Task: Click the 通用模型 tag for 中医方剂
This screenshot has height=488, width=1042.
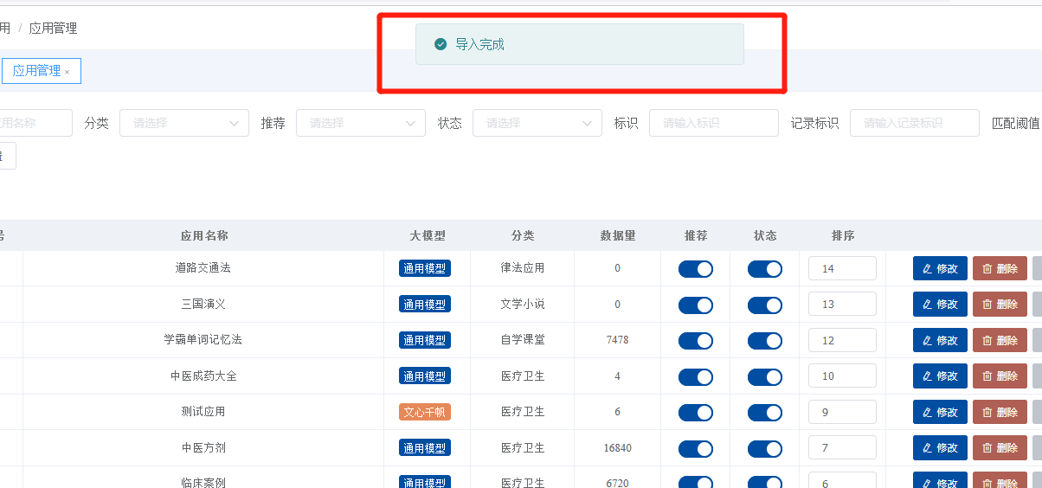Action: (424, 448)
